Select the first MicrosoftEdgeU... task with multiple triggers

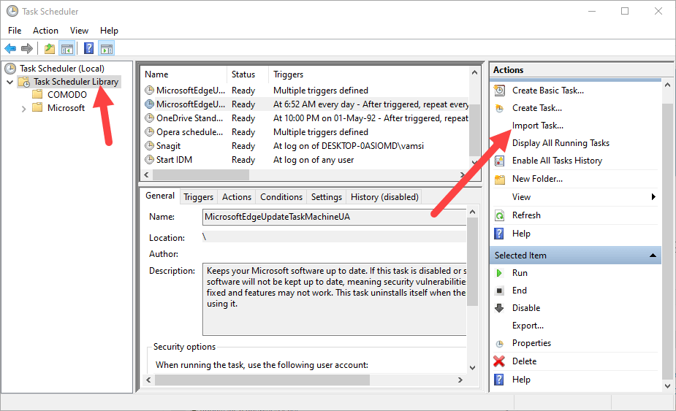(305, 91)
